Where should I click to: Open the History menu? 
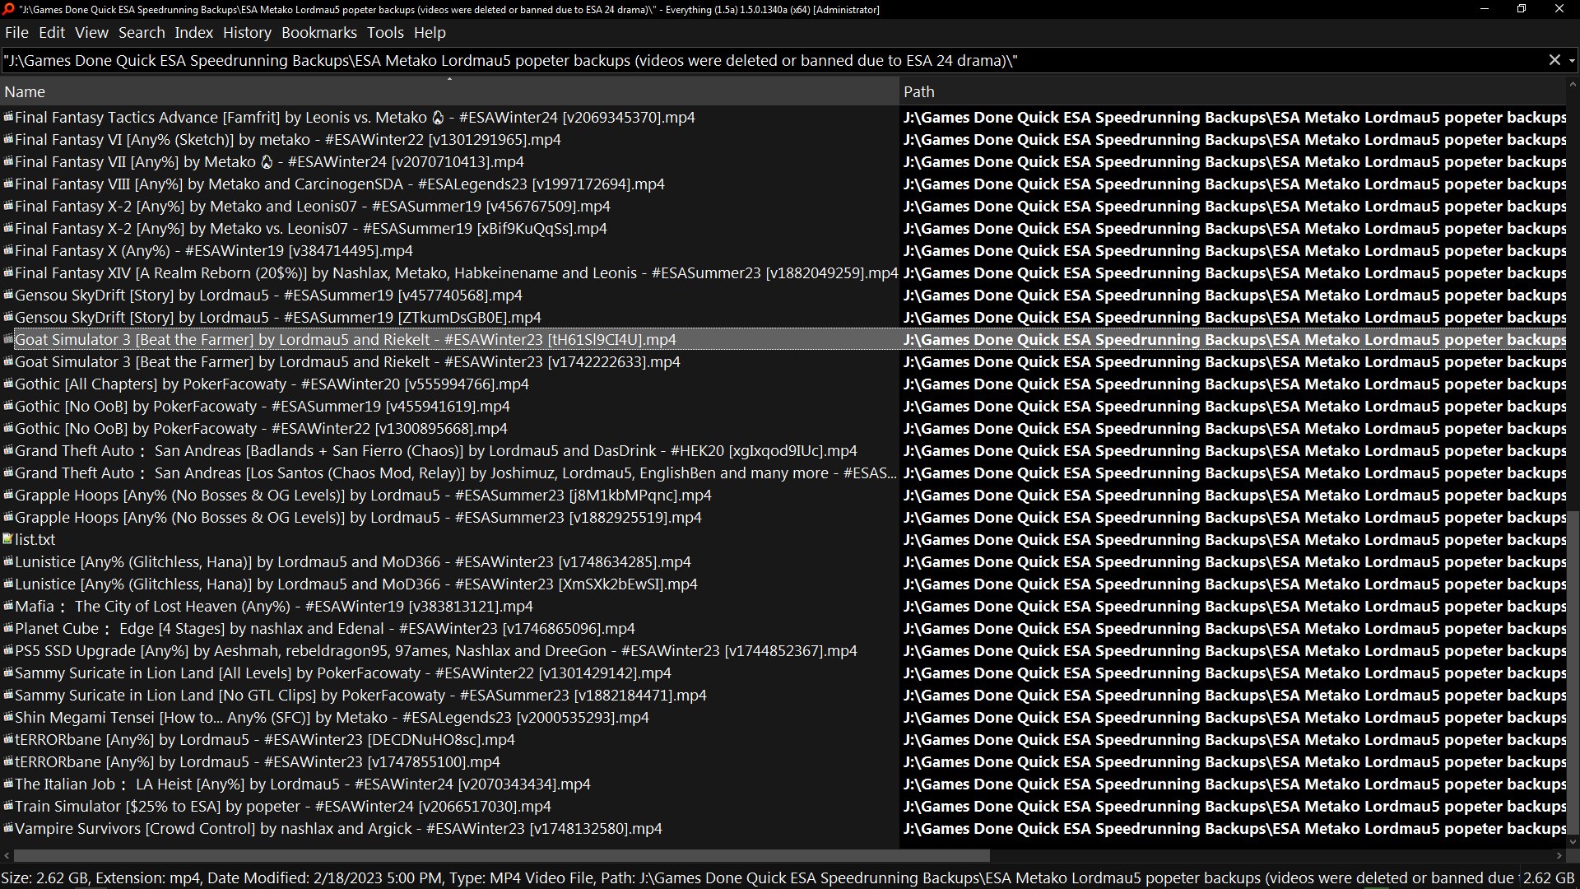(x=247, y=33)
